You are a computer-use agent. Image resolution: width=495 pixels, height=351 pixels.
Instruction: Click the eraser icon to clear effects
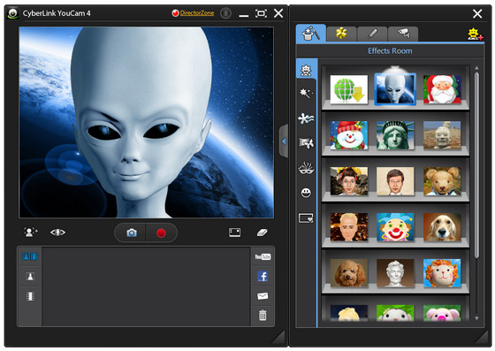[262, 233]
